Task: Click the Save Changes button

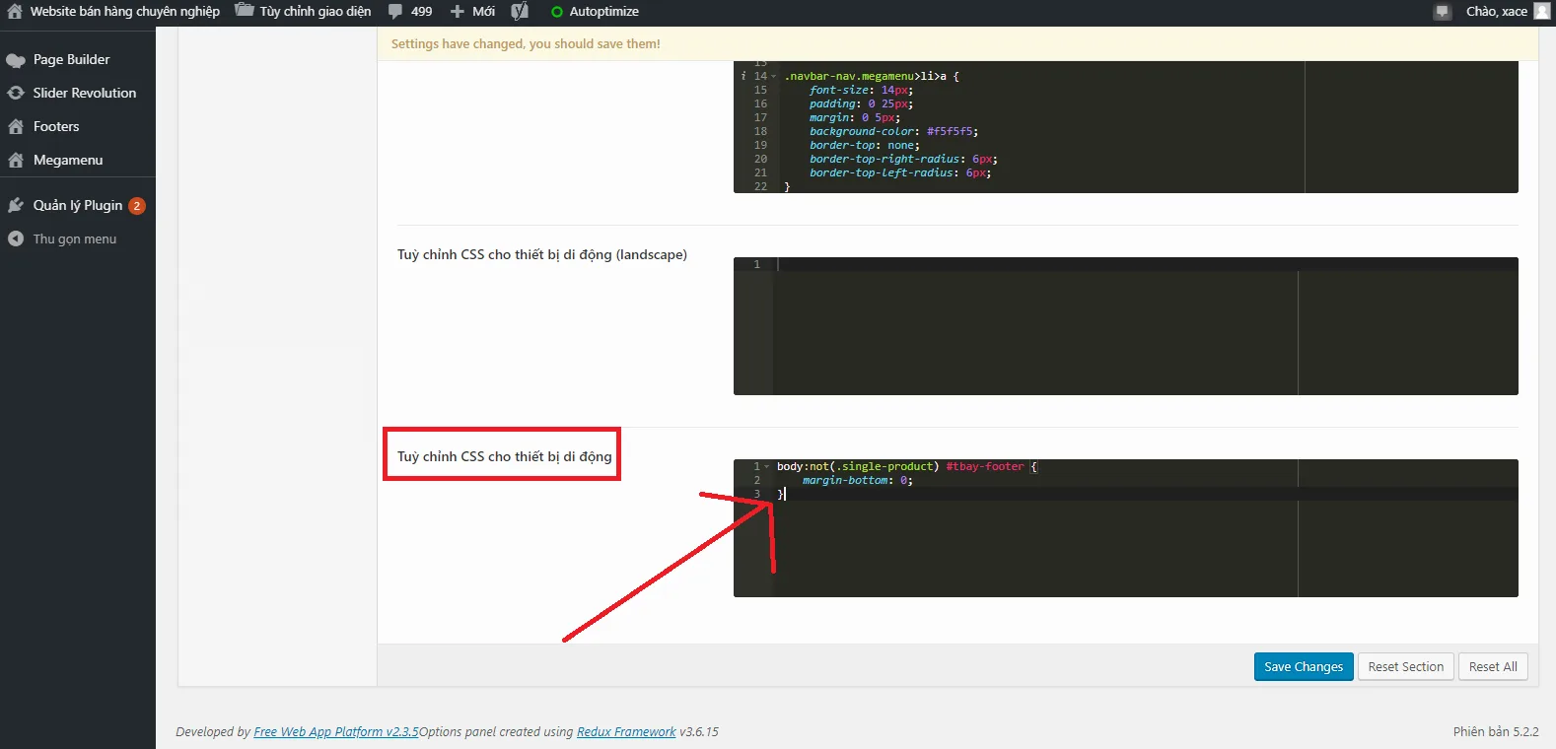Action: [x=1304, y=666]
